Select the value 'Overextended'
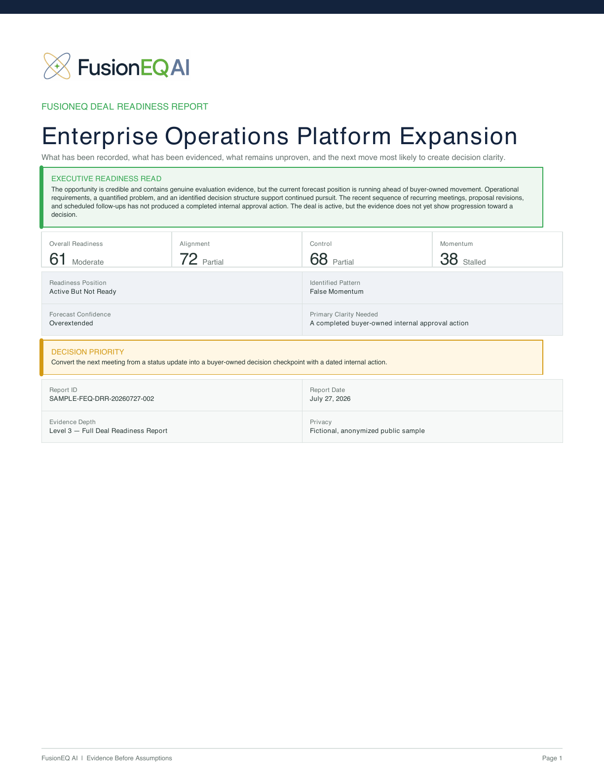 tap(71, 323)
